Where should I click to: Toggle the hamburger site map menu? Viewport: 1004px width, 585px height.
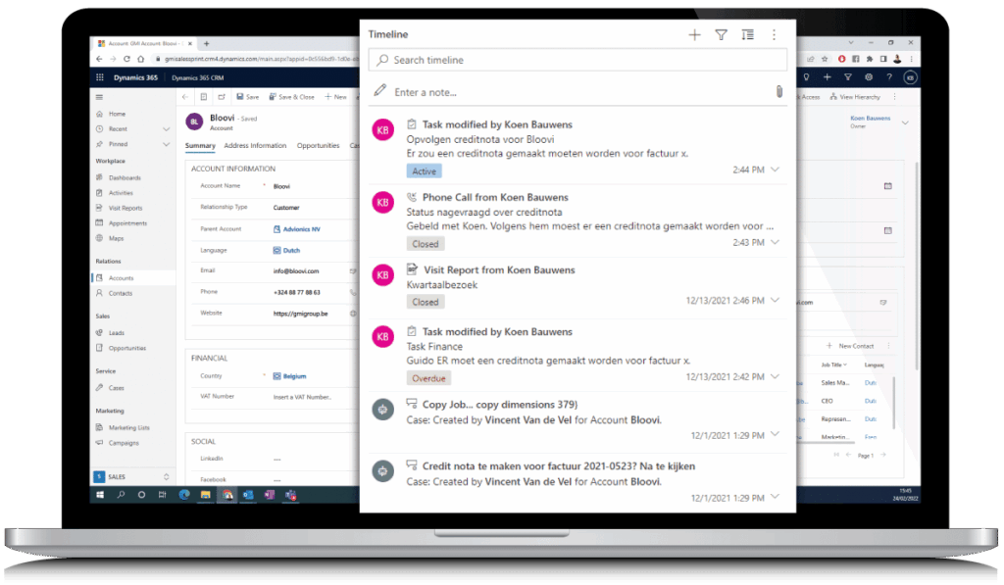tap(99, 97)
